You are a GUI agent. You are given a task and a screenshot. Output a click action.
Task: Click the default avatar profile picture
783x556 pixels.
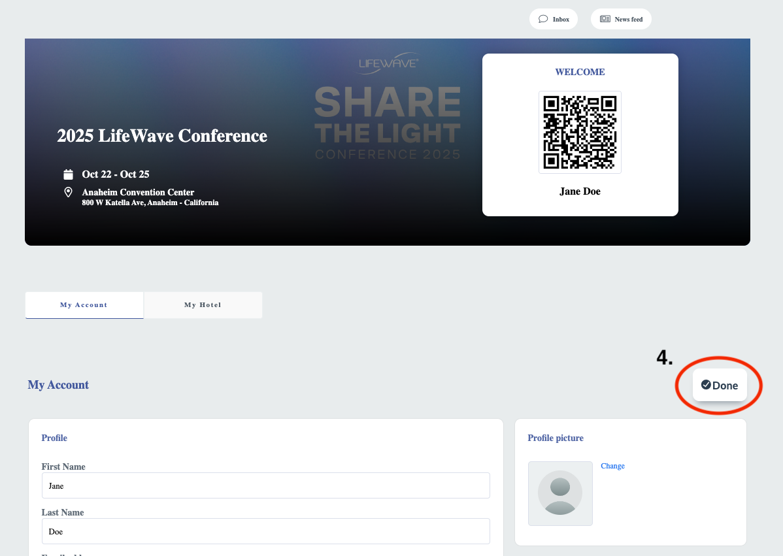click(560, 493)
